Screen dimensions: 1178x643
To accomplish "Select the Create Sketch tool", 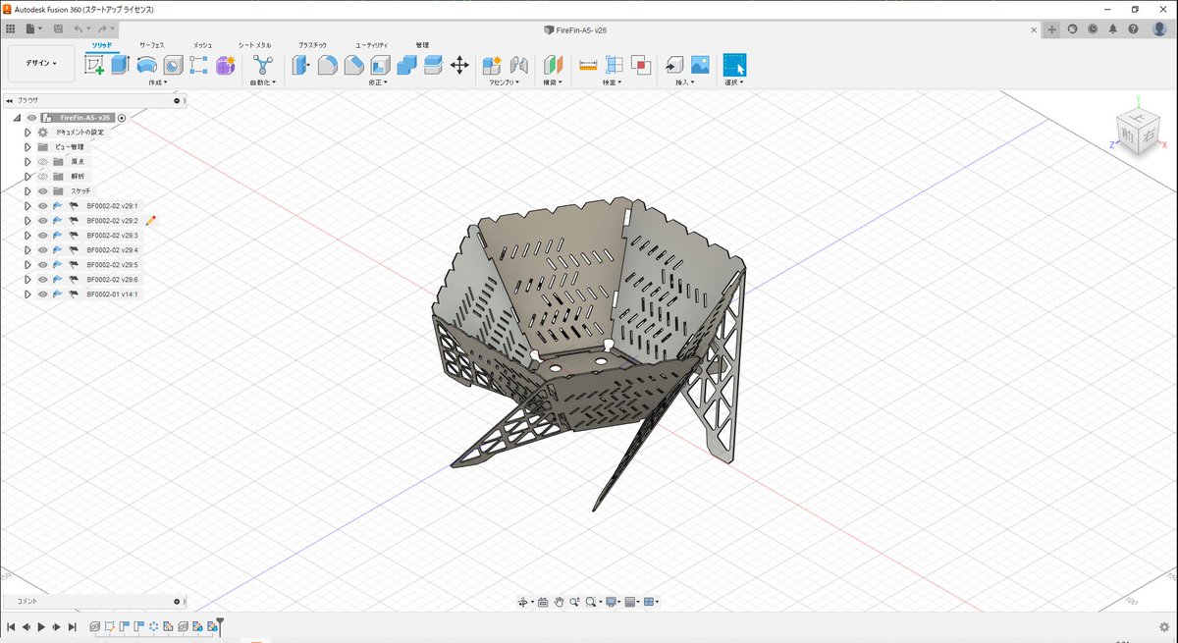I will (94, 65).
